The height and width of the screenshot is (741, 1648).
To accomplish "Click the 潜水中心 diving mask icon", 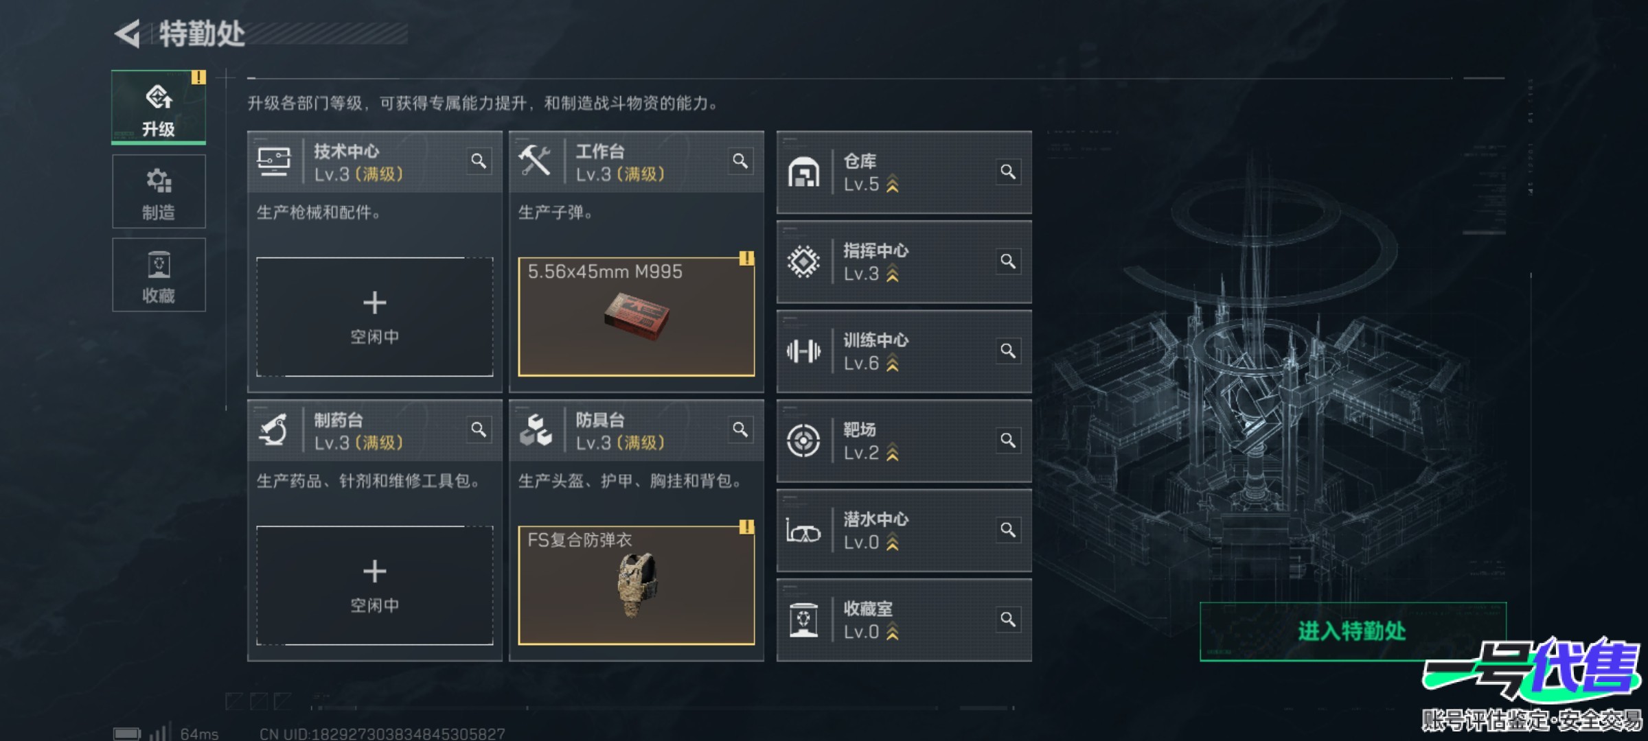I will pyautogui.click(x=803, y=531).
